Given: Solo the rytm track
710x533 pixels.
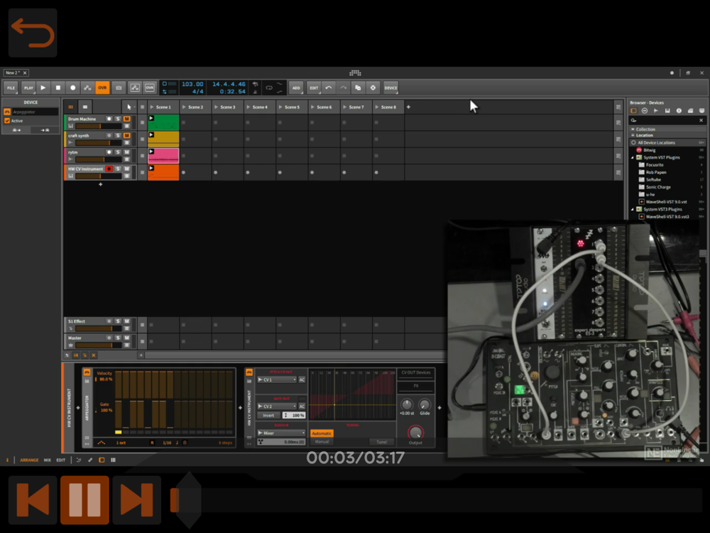Looking at the screenshot, I should (x=118, y=152).
